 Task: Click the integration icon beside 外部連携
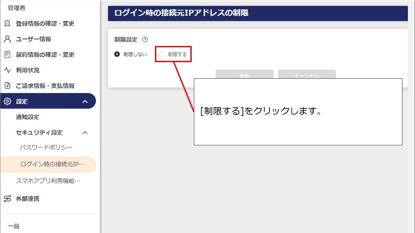coord(7,198)
